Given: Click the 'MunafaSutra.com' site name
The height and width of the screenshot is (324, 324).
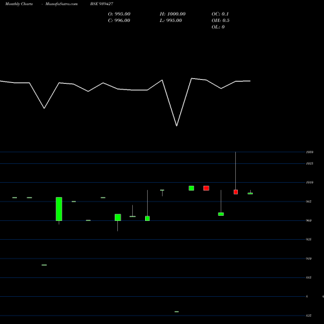Looking at the screenshot, I should coord(62,4).
